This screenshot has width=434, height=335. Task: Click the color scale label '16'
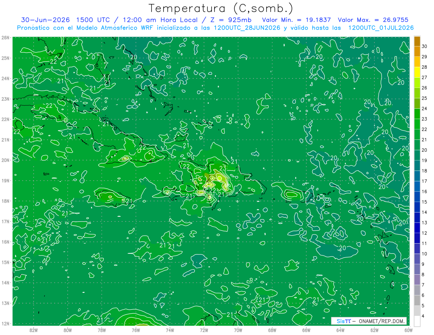(x=424, y=192)
